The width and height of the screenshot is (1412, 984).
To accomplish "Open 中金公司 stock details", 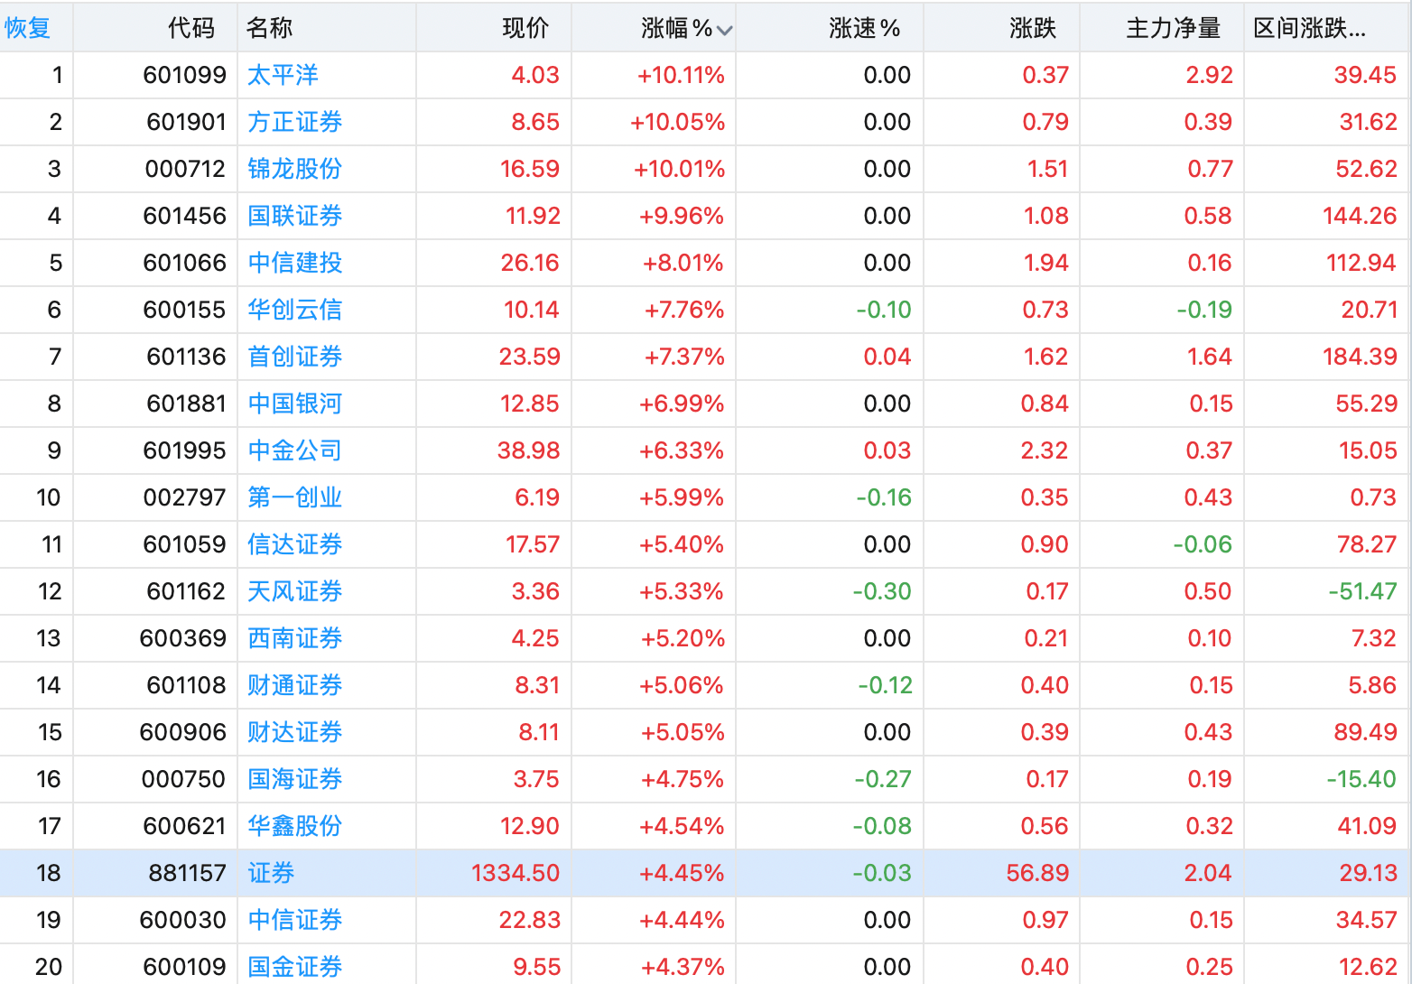I will tap(294, 450).
